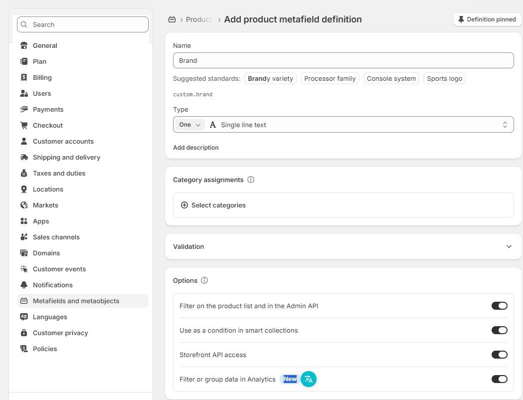Image resolution: width=523 pixels, height=400 pixels.
Task: Click the plus circle icon for Select categories
Action: [x=184, y=205]
